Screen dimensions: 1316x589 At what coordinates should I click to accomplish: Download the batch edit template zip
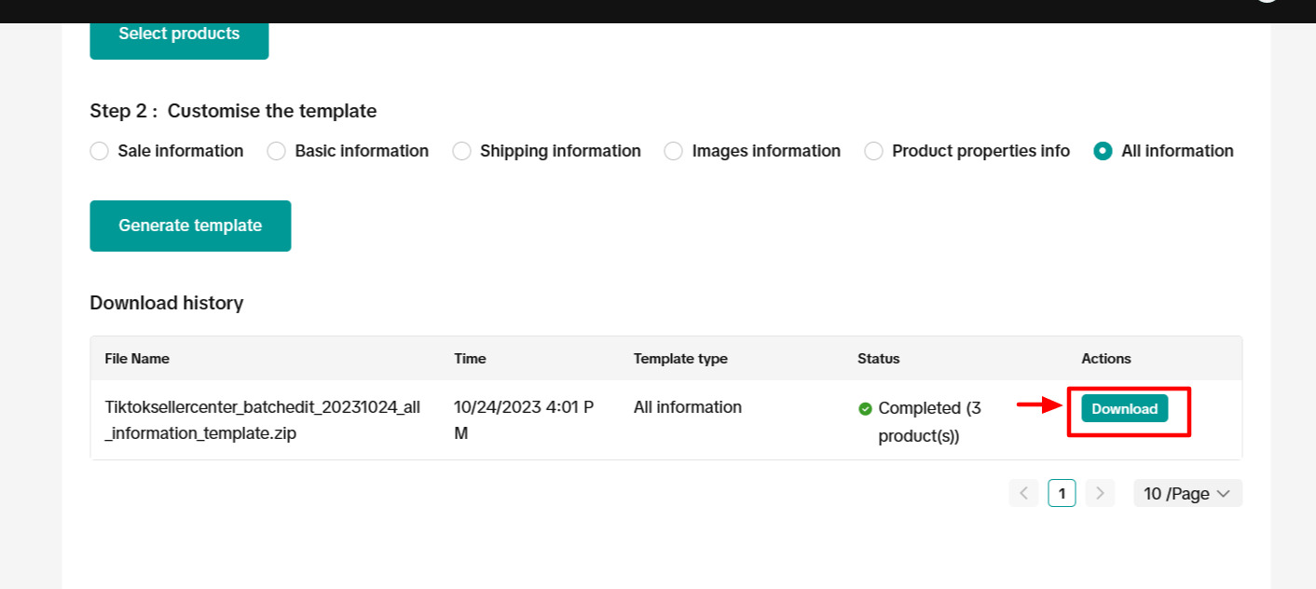pyautogui.click(x=1124, y=409)
